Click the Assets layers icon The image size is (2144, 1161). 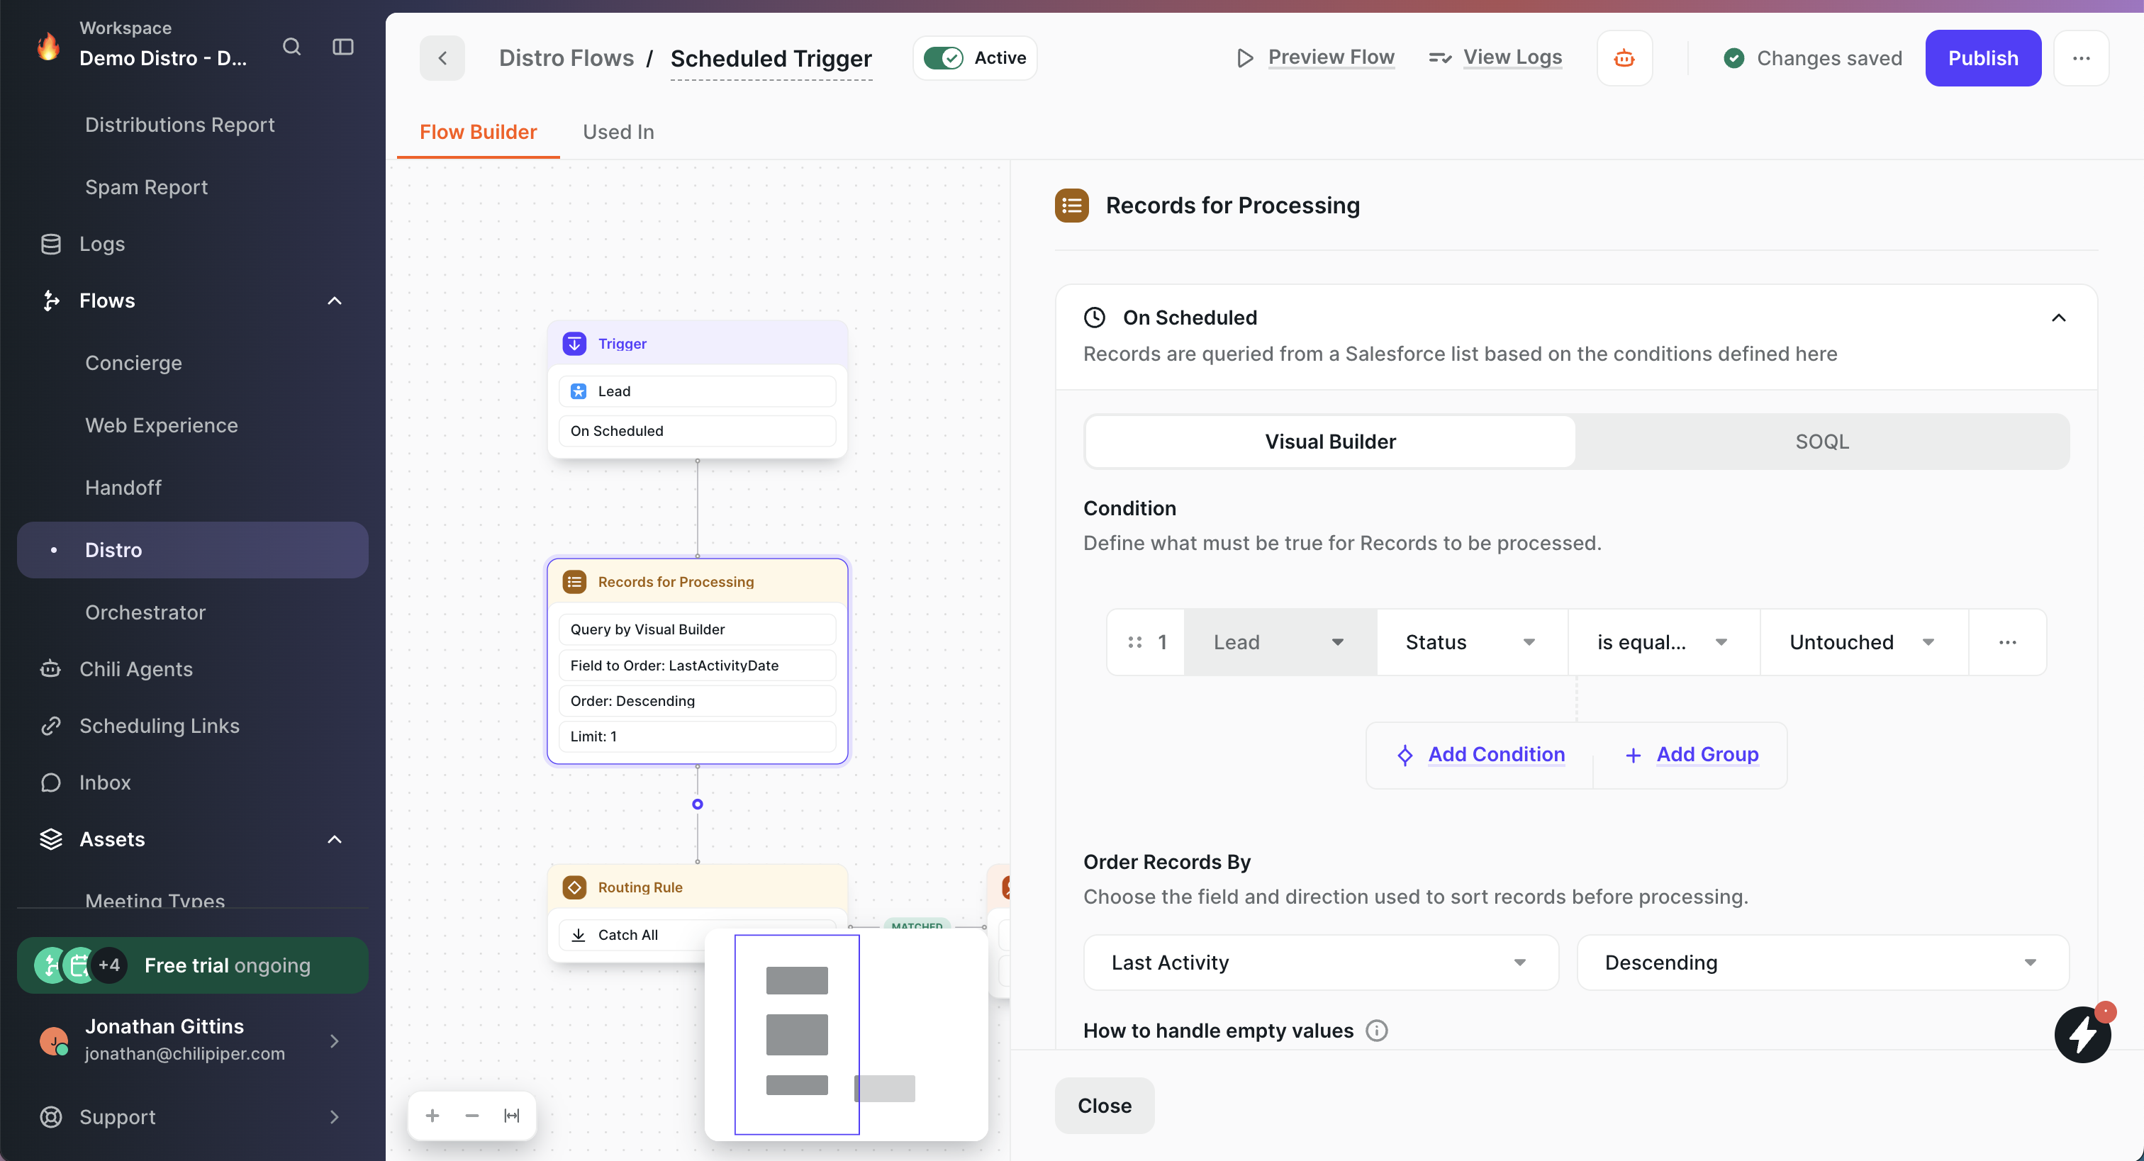(x=51, y=839)
